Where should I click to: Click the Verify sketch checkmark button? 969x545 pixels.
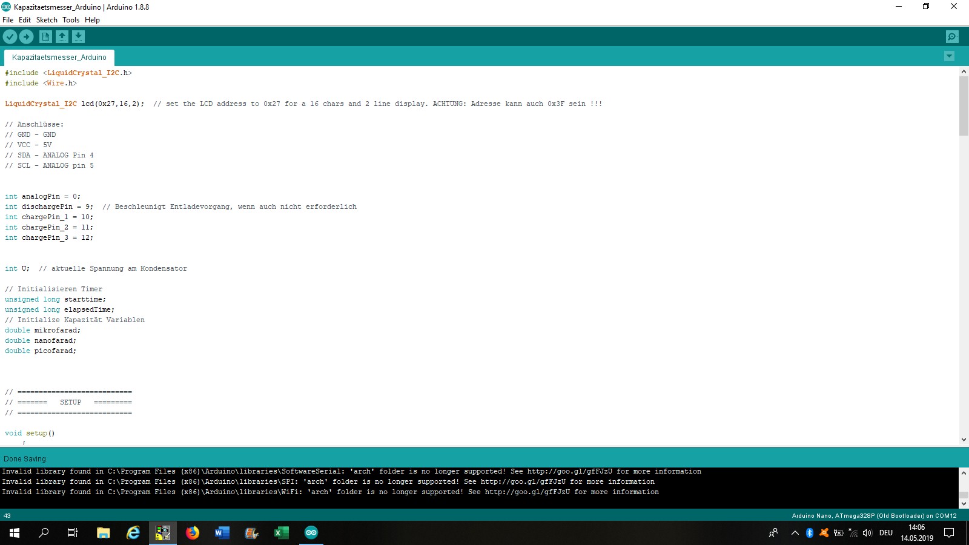pyautogui.click(x=10, y=37)
